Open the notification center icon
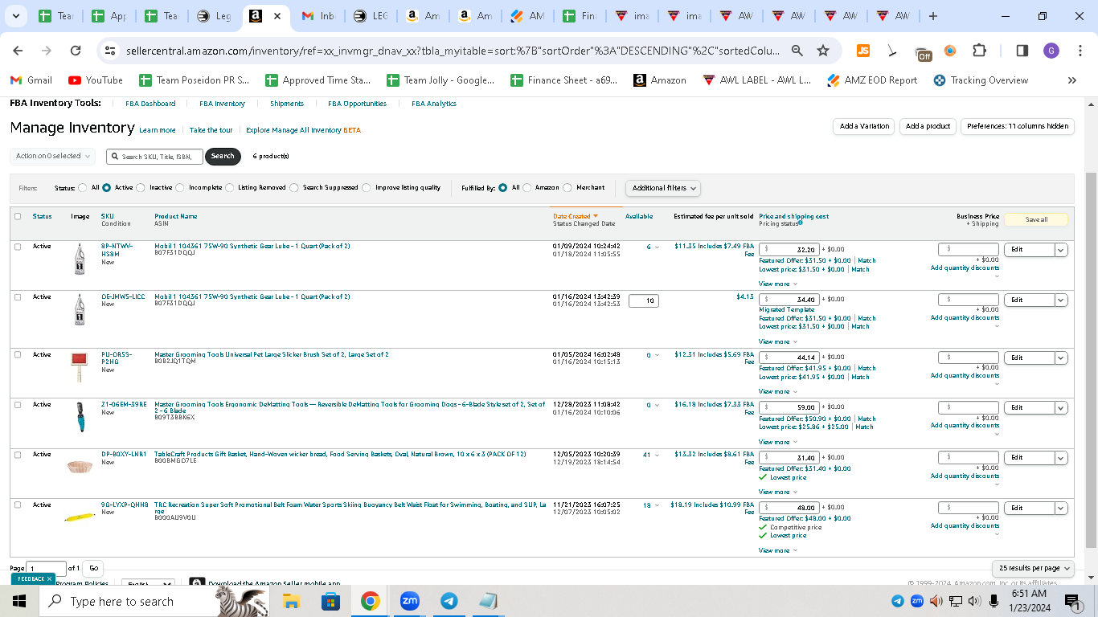 point(1071,601)
